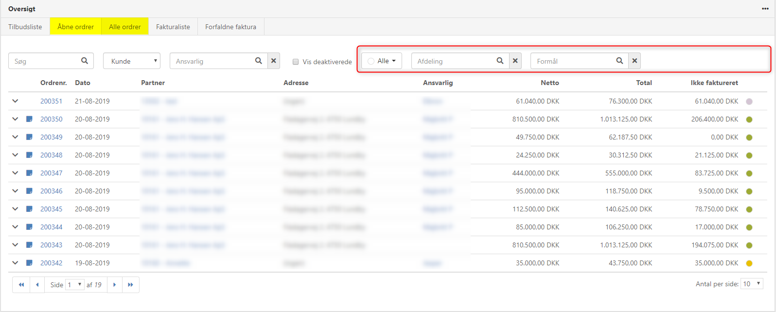
Task: Click the Formål search magnifier icon
Action: coord(619,61)
